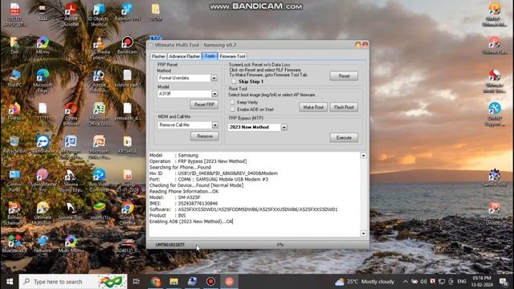Click the ScreenLock Reset button
This screenshot has height=289, width=514.
coord(344,75)
